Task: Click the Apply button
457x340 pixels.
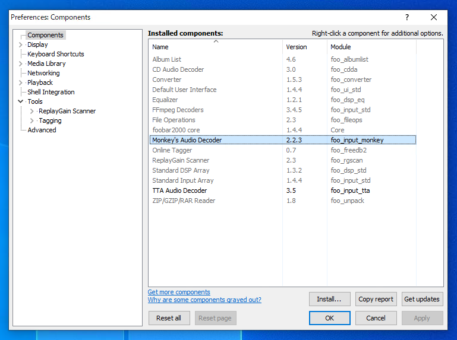Action: pos(422,318)
